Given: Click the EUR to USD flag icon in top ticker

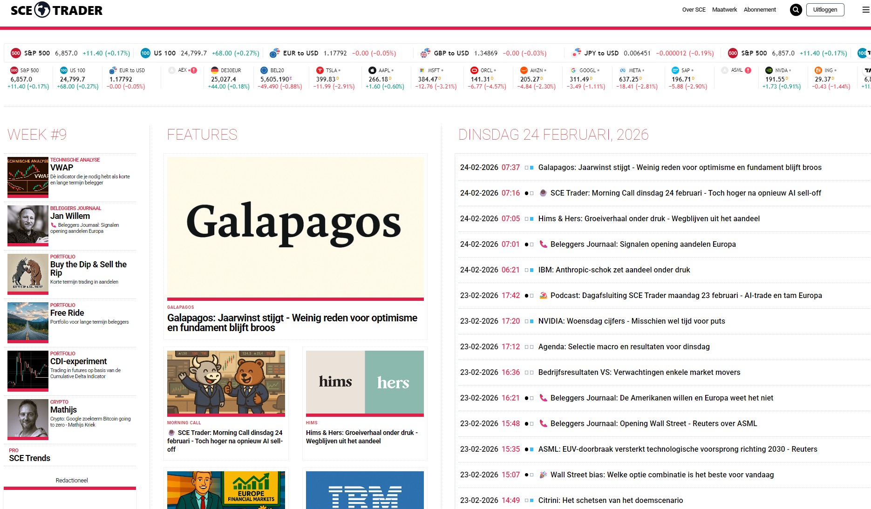Looking at the screenshot, I should [x=274, y=53].
